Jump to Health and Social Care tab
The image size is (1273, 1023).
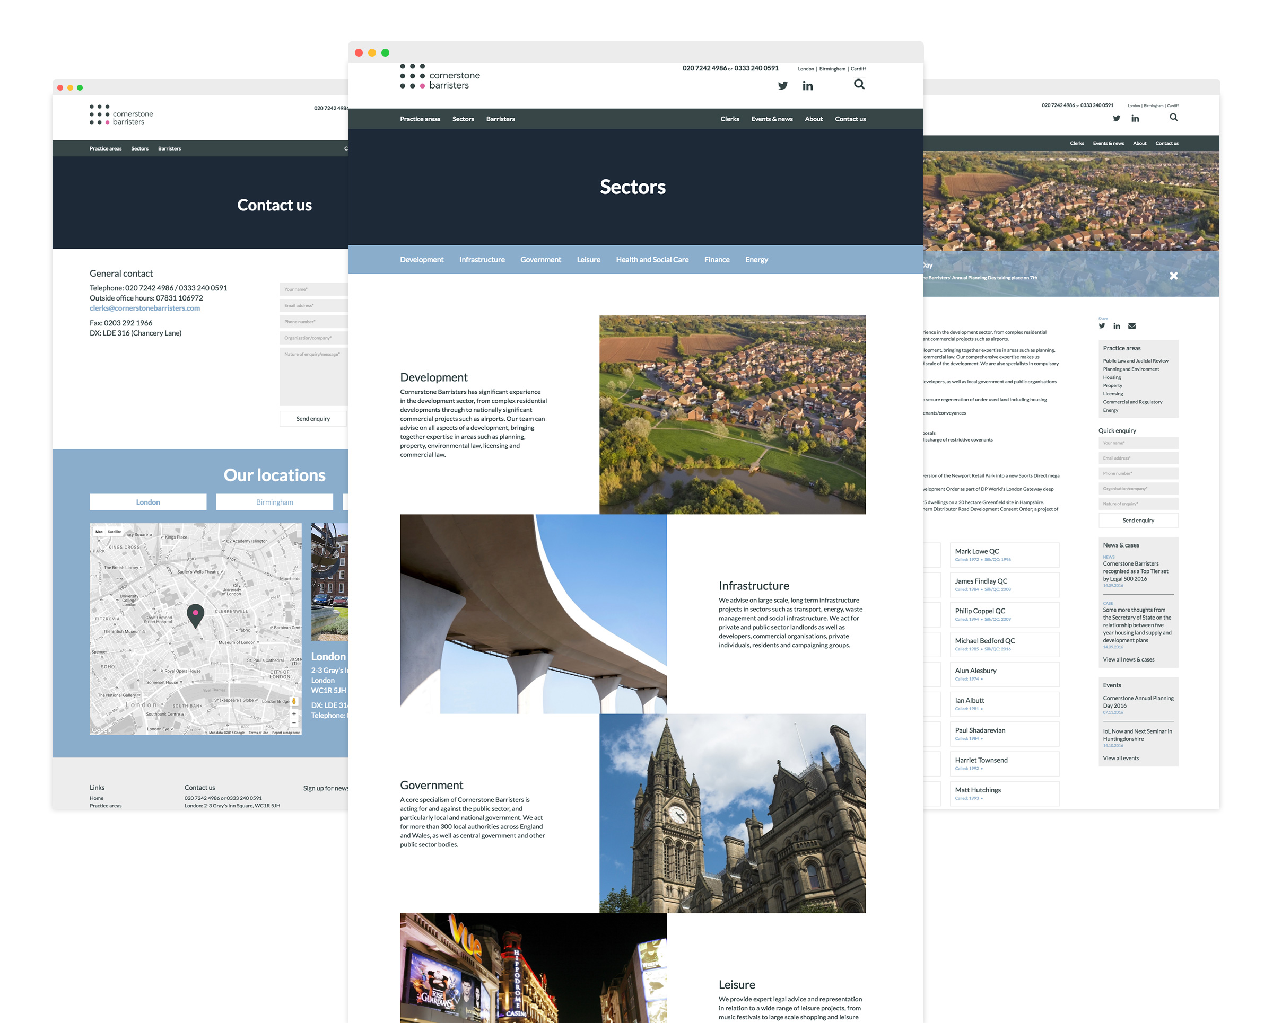tap(652, 260)
